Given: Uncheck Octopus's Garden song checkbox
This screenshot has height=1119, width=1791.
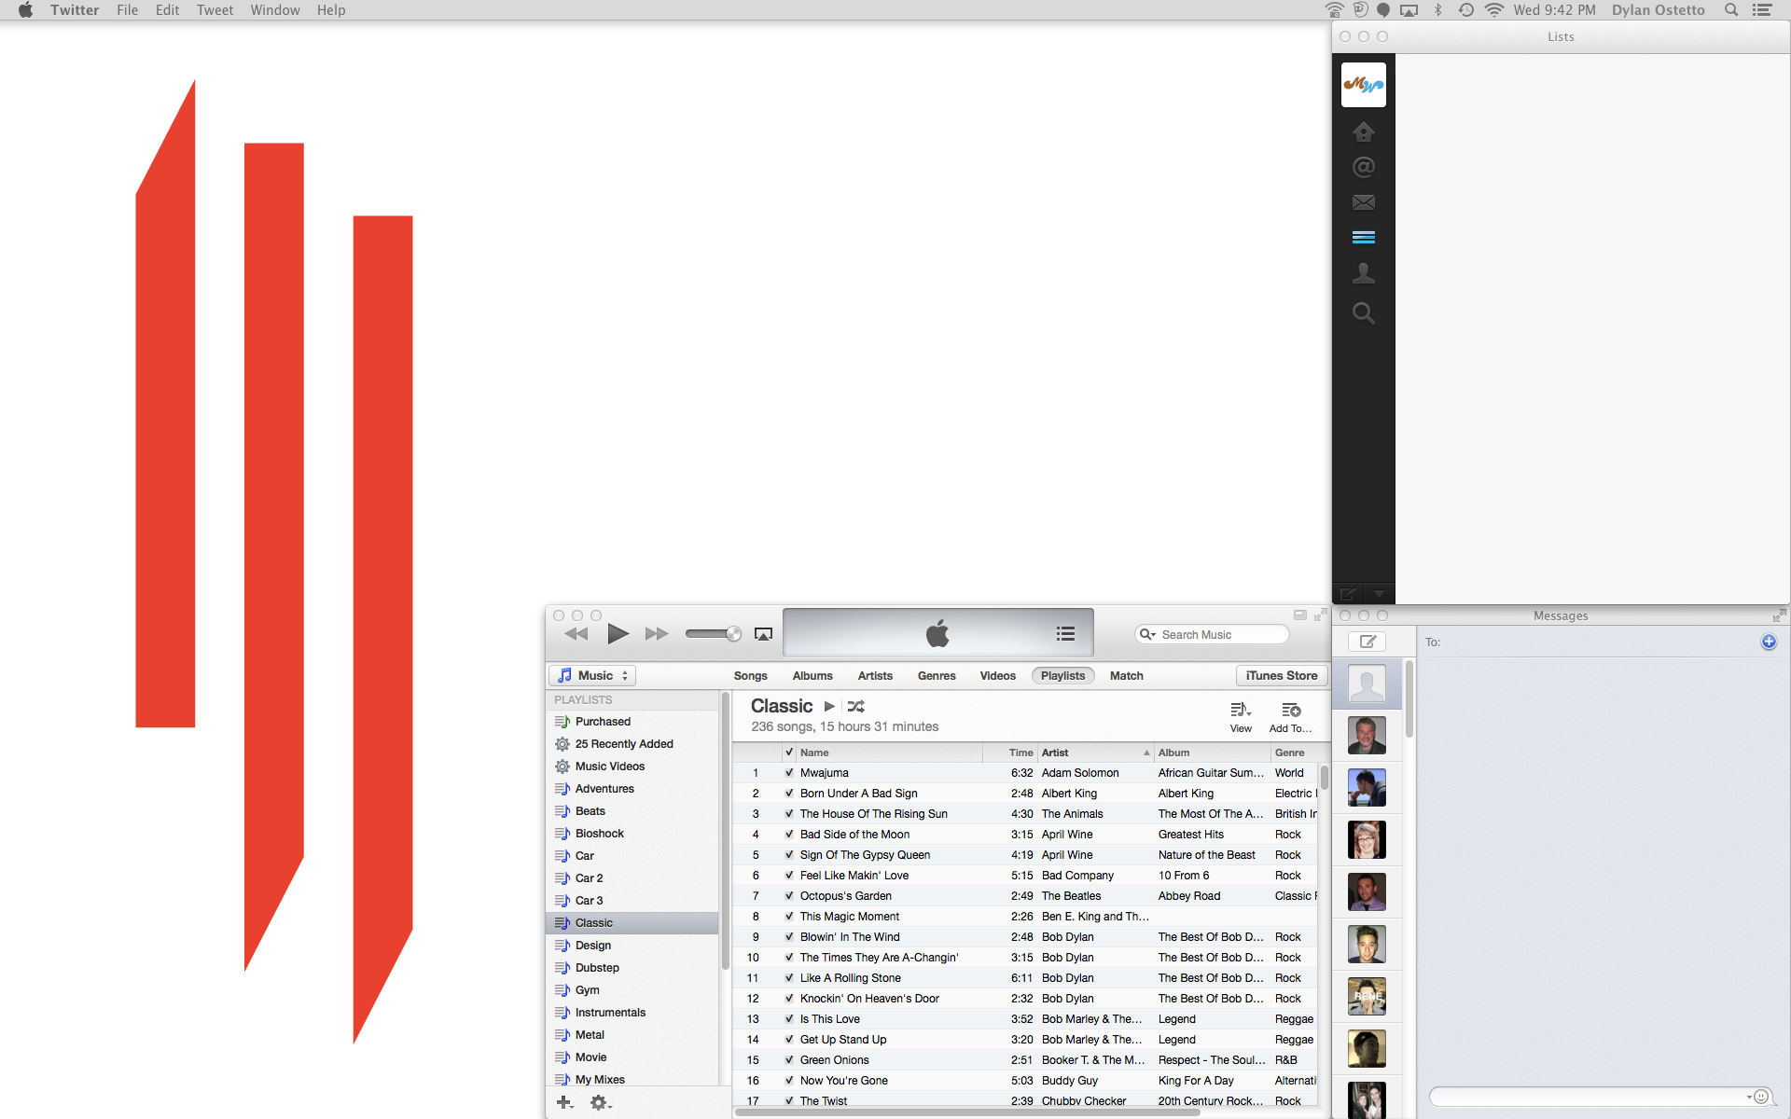Looking at the screenshot, I should (x=789, y=896).
